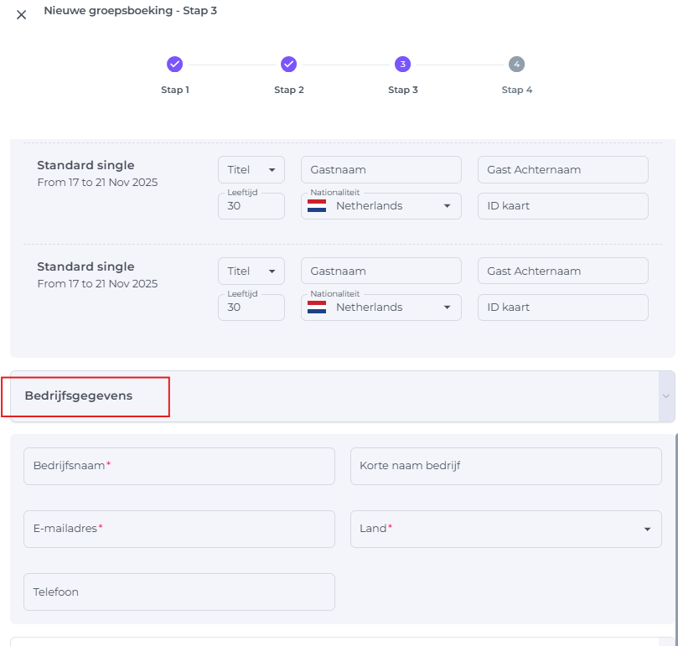The image size is (678, 646).
Task: Click the Telefoon input field
Action: click(179, 592)
